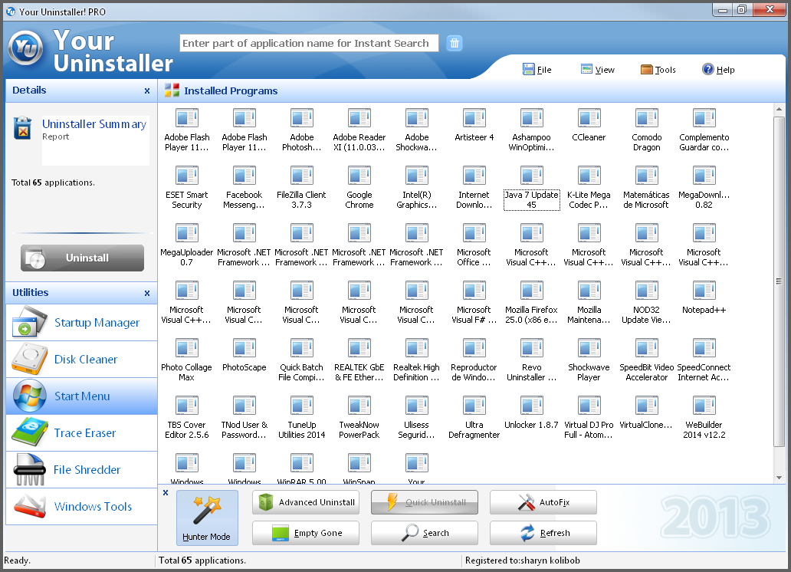Image resolution: width=791 pixels, height=572 pixels.
Task: Select MegaDownloader 0.82 icon
Action: point(704,176)
